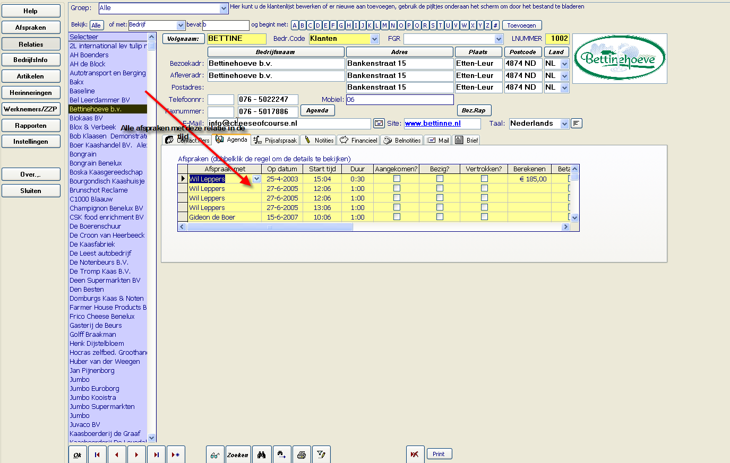Tick Vertrokken for the 25-4-2003 appointment
Screen dimensions: 730x463
pyautogui.click(x=484, y=179)
